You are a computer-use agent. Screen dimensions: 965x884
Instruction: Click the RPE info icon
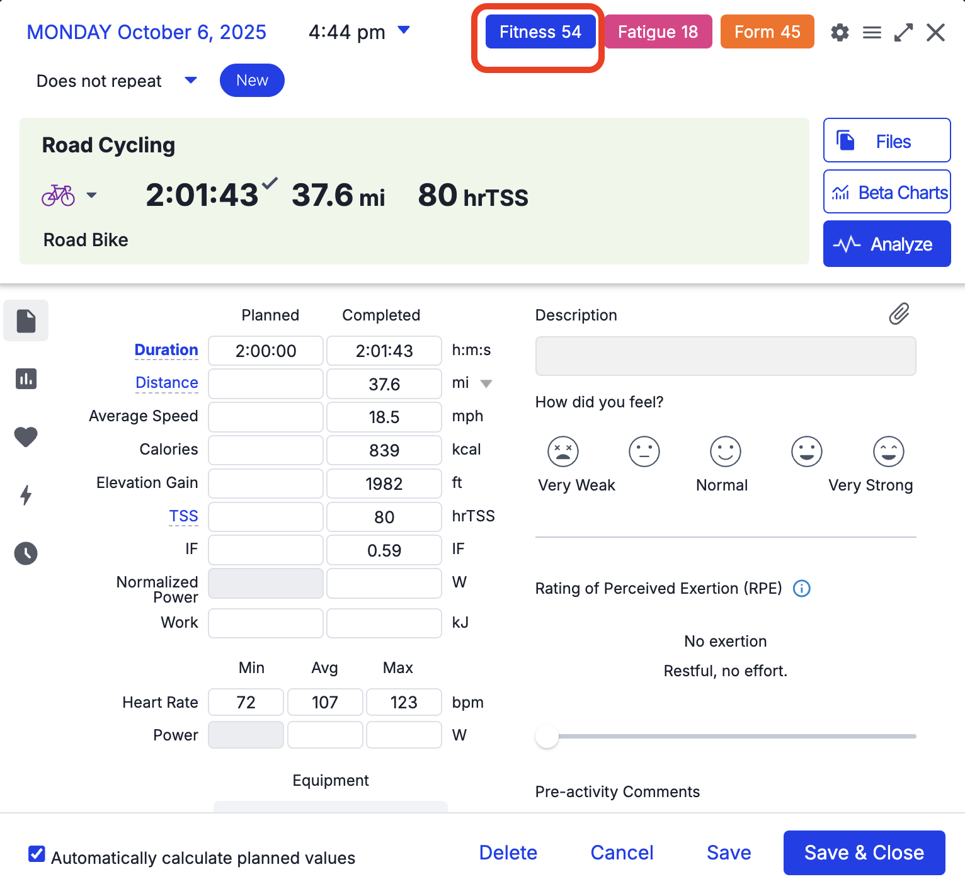tap(801, 589)
